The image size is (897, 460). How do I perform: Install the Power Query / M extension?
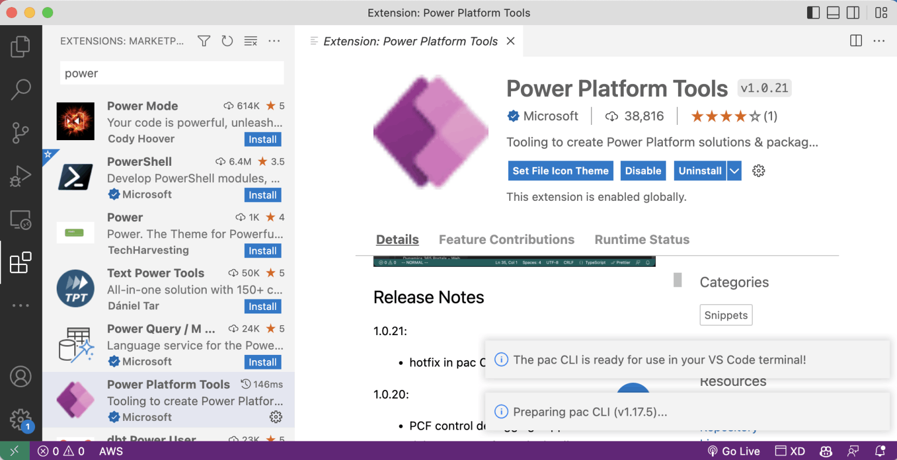click(263, 363)
